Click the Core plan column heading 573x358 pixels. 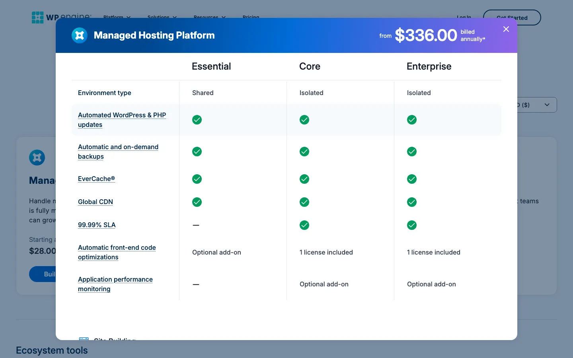tap(310, 66)
